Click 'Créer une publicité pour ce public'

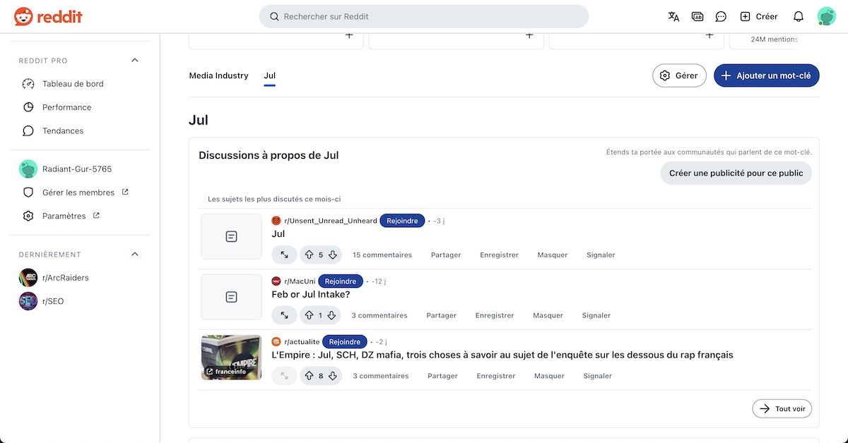[736, 173]
